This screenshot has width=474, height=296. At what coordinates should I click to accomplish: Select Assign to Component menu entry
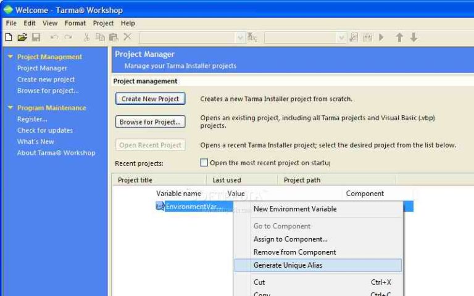tap(290, 239)
